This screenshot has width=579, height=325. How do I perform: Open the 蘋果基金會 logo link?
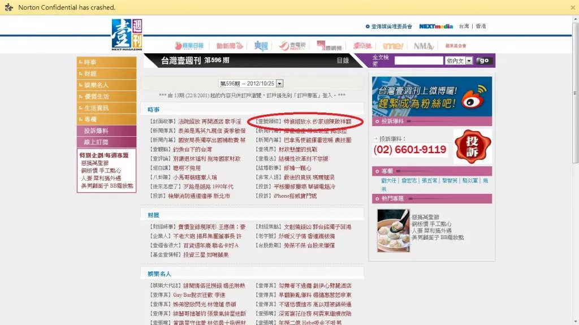pyautogui.click(x=456, y=46)
